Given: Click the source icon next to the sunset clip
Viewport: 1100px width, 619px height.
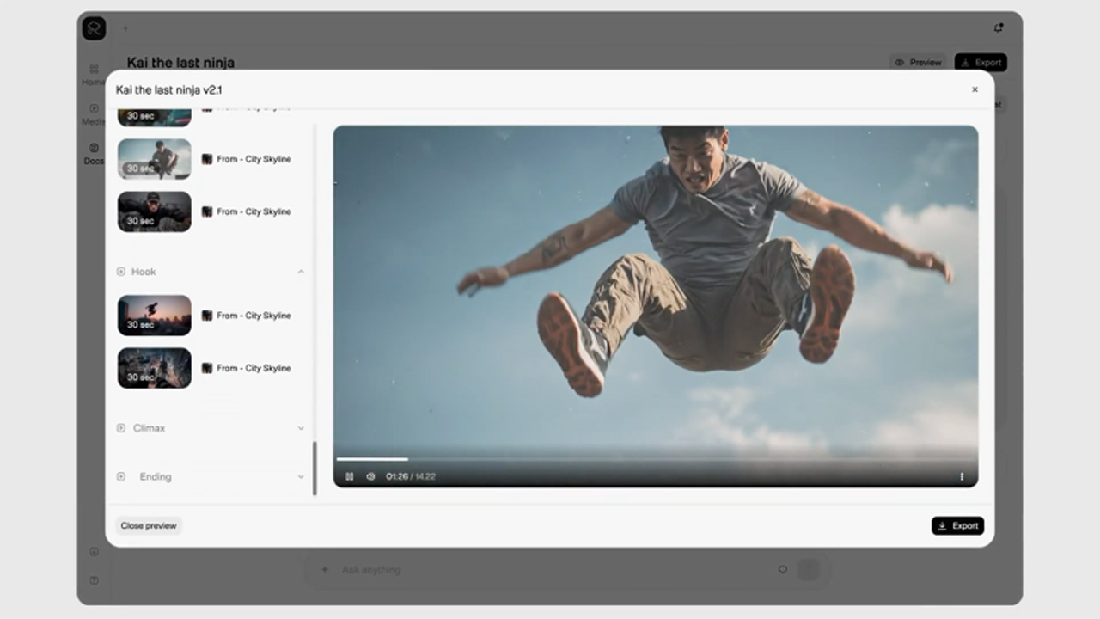Looking at the screenshot, I should 207,316.
